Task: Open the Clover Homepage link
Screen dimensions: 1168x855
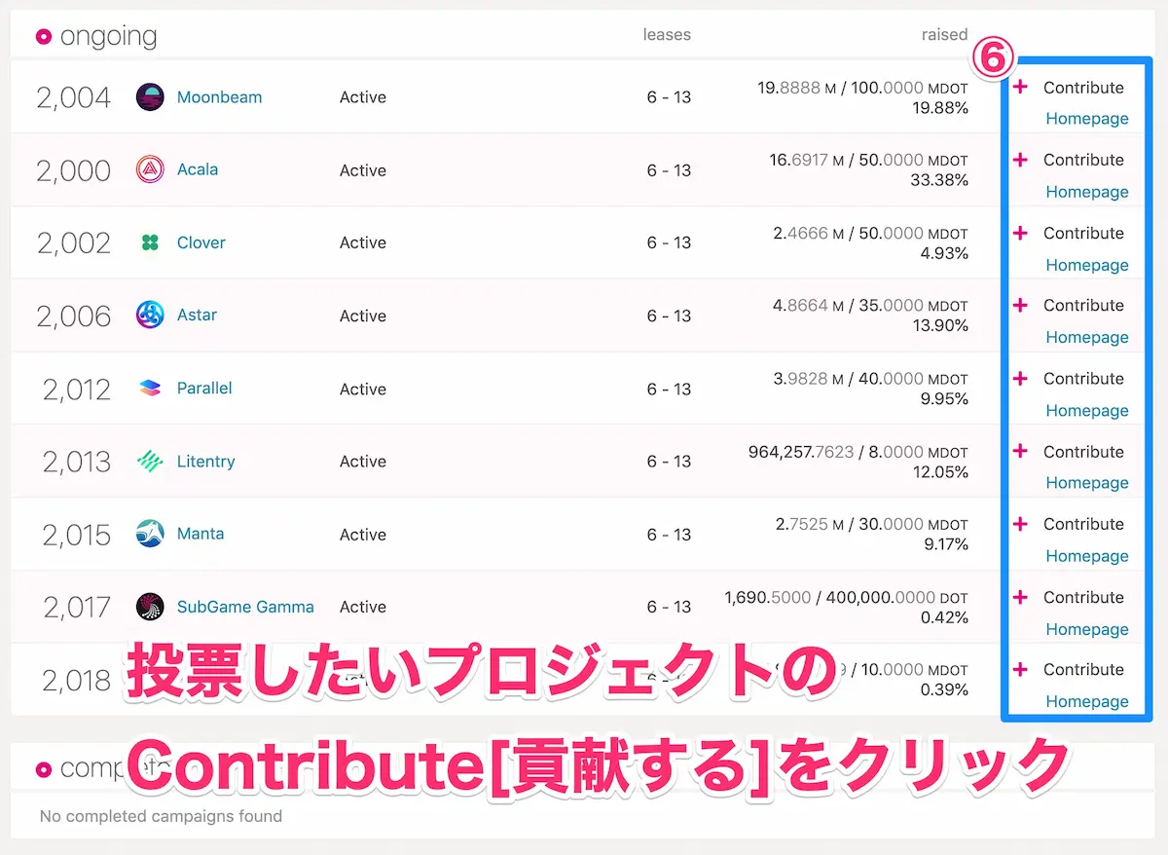Action: [1086, 265]
